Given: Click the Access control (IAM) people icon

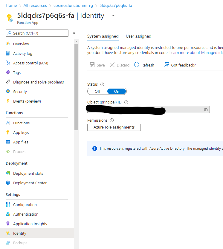Looking at the screenshot, I should point(8,63).
